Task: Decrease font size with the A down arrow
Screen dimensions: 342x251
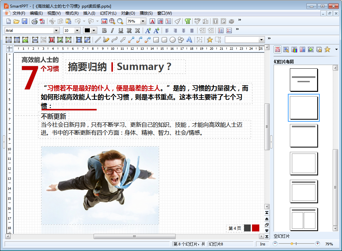Action: (156, 31)
